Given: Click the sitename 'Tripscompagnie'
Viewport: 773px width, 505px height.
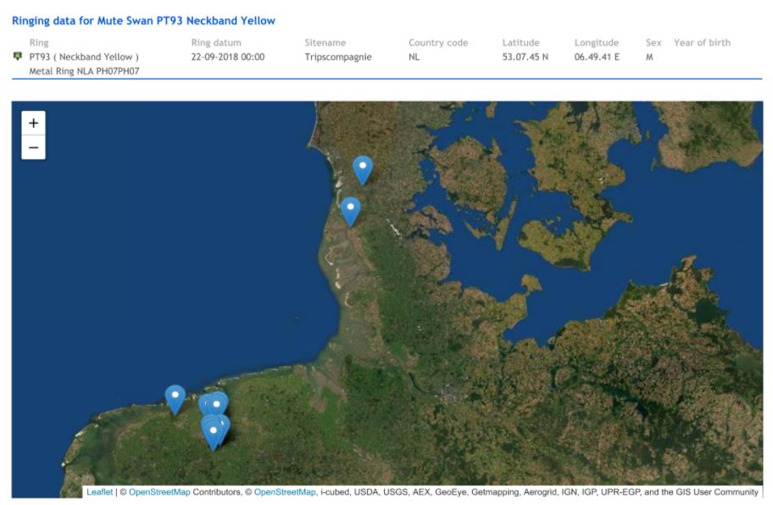Looking at the screenshot, I should click(x=338, y=57).
